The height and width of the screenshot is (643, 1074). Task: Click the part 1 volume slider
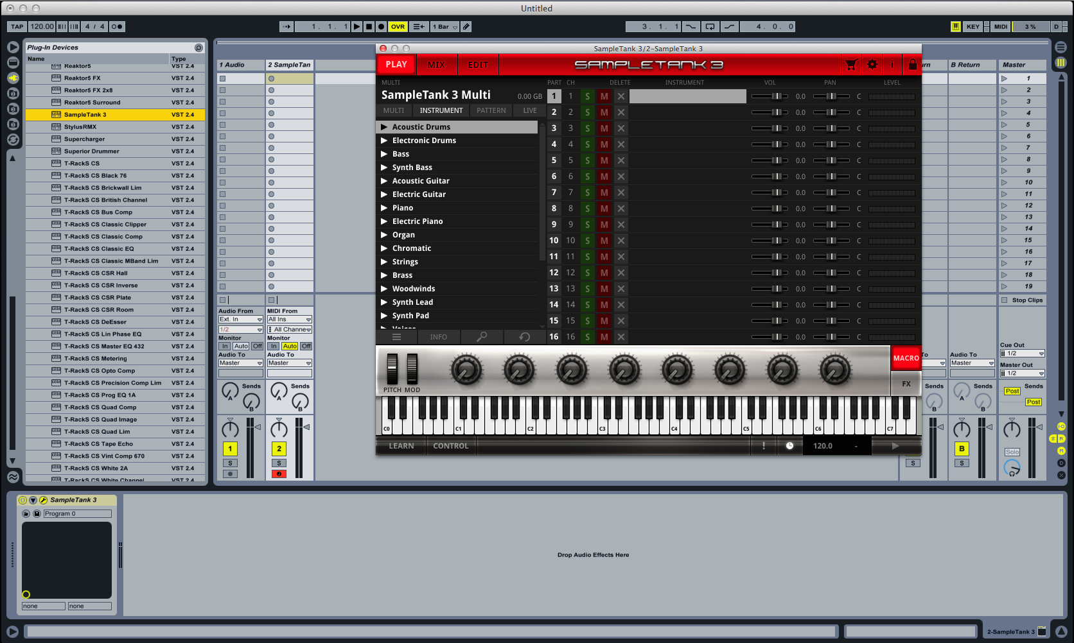coord(770,96)
